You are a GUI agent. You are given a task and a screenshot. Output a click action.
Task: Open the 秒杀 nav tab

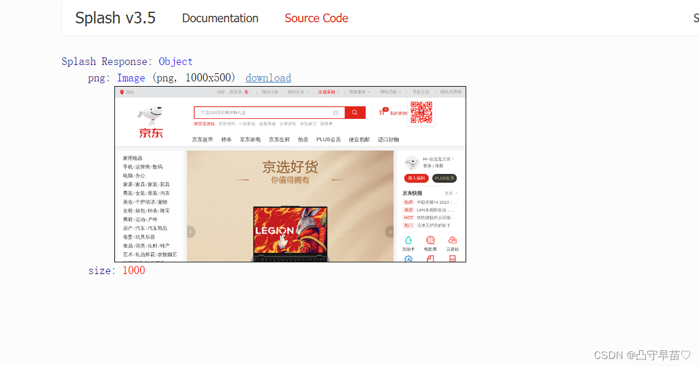tap(226, 139)
